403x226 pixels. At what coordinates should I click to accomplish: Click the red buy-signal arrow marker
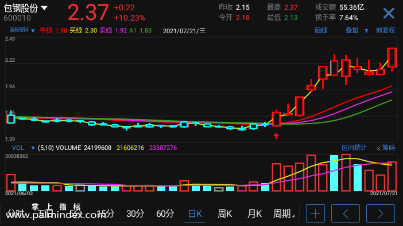tap(276, 136)
